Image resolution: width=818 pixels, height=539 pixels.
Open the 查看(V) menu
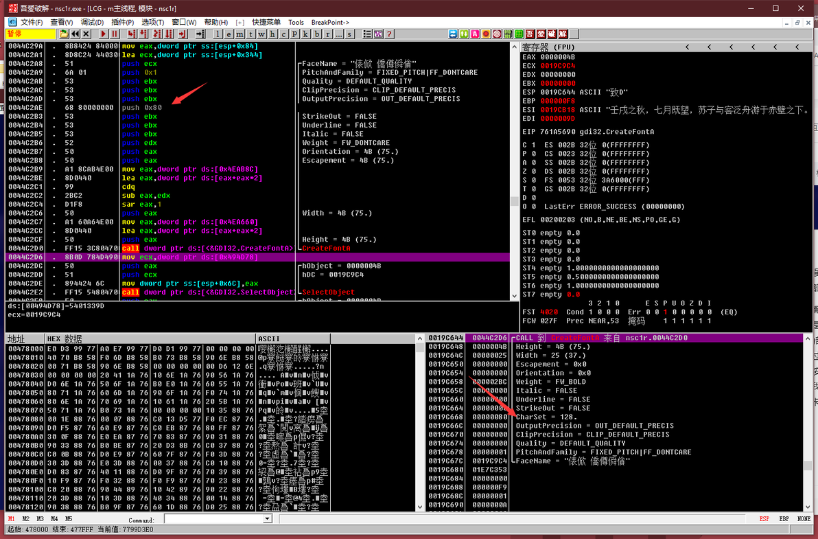coord(62,23)
